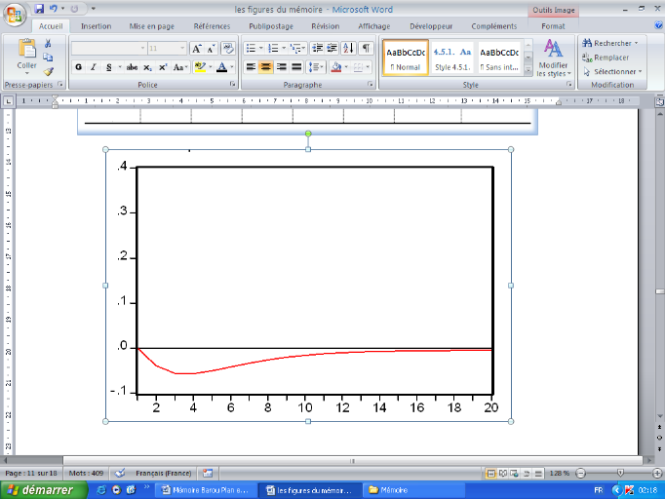
Task: Switch to the Insertion tab
Action: [x=96, y=26]
